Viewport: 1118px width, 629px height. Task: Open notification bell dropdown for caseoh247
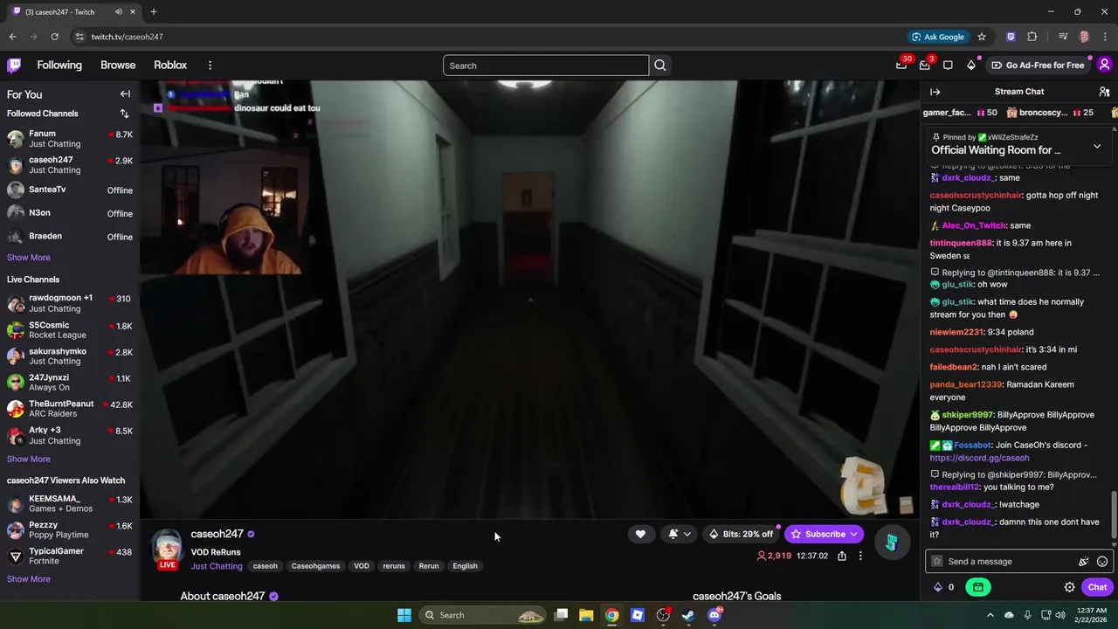coord(680,534)
